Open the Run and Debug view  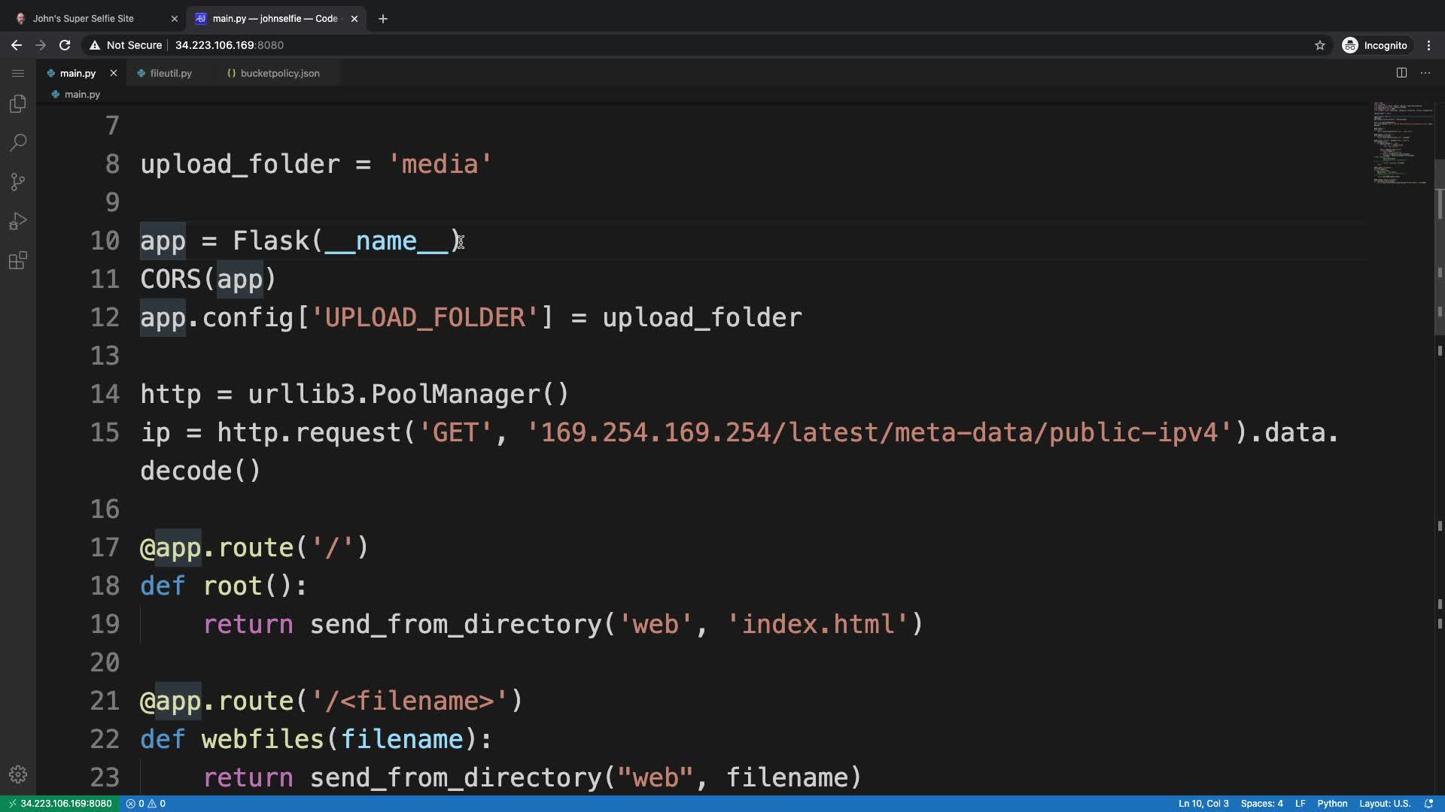18,221
